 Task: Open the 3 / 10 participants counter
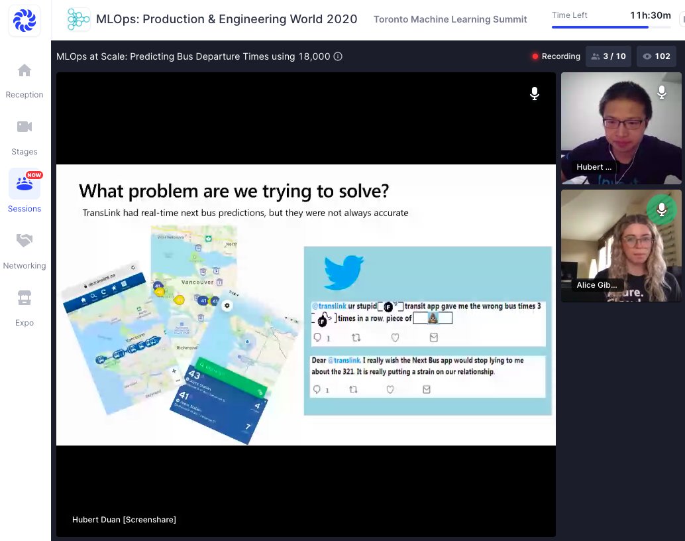608,56
